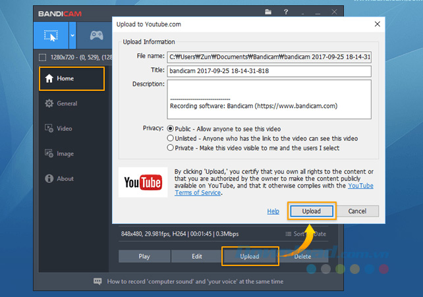Click the BANDICAM logo in title bar

59,14
